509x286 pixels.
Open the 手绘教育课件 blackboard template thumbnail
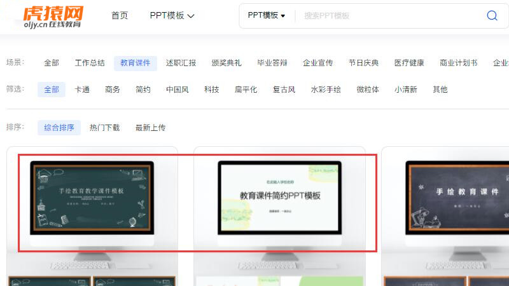click(457, 198)
